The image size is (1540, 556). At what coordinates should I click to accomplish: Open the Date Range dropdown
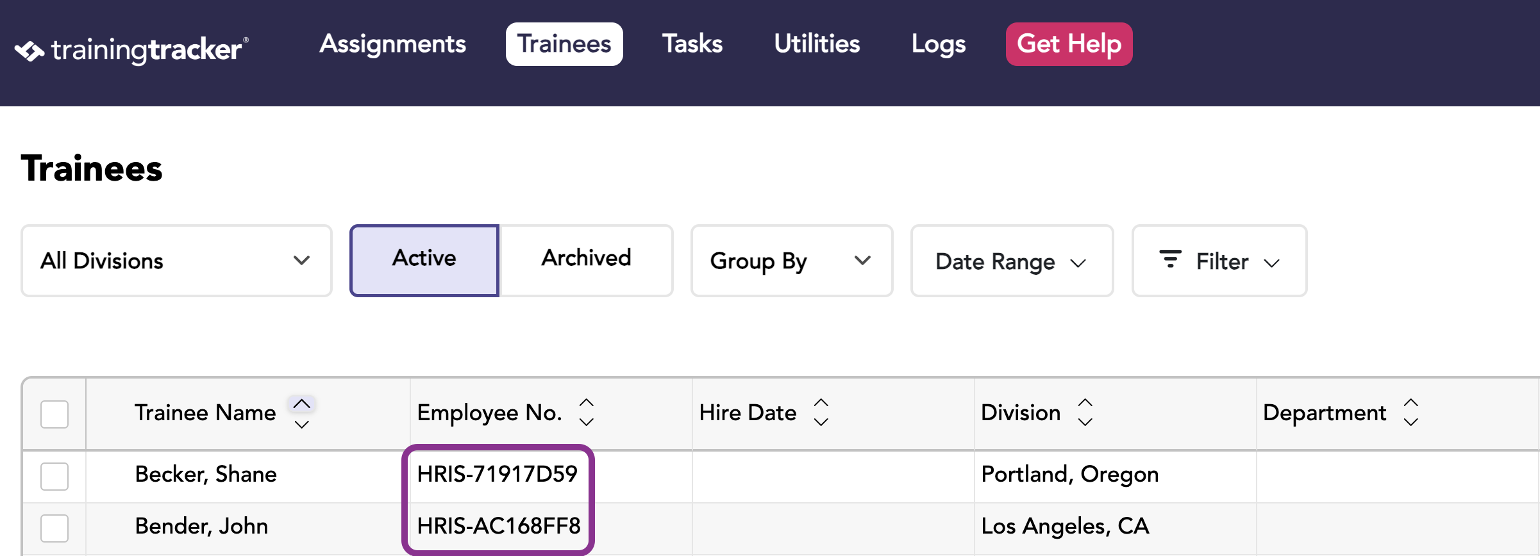(1012, 261)
